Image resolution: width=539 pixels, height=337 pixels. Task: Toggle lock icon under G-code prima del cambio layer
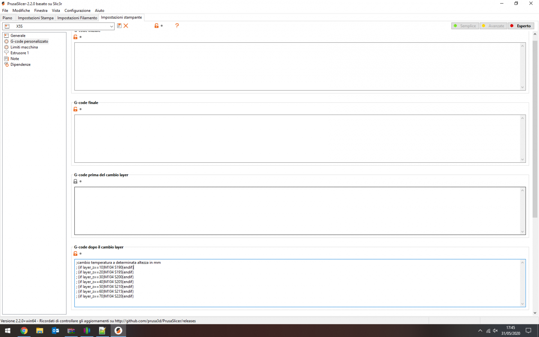75,181
